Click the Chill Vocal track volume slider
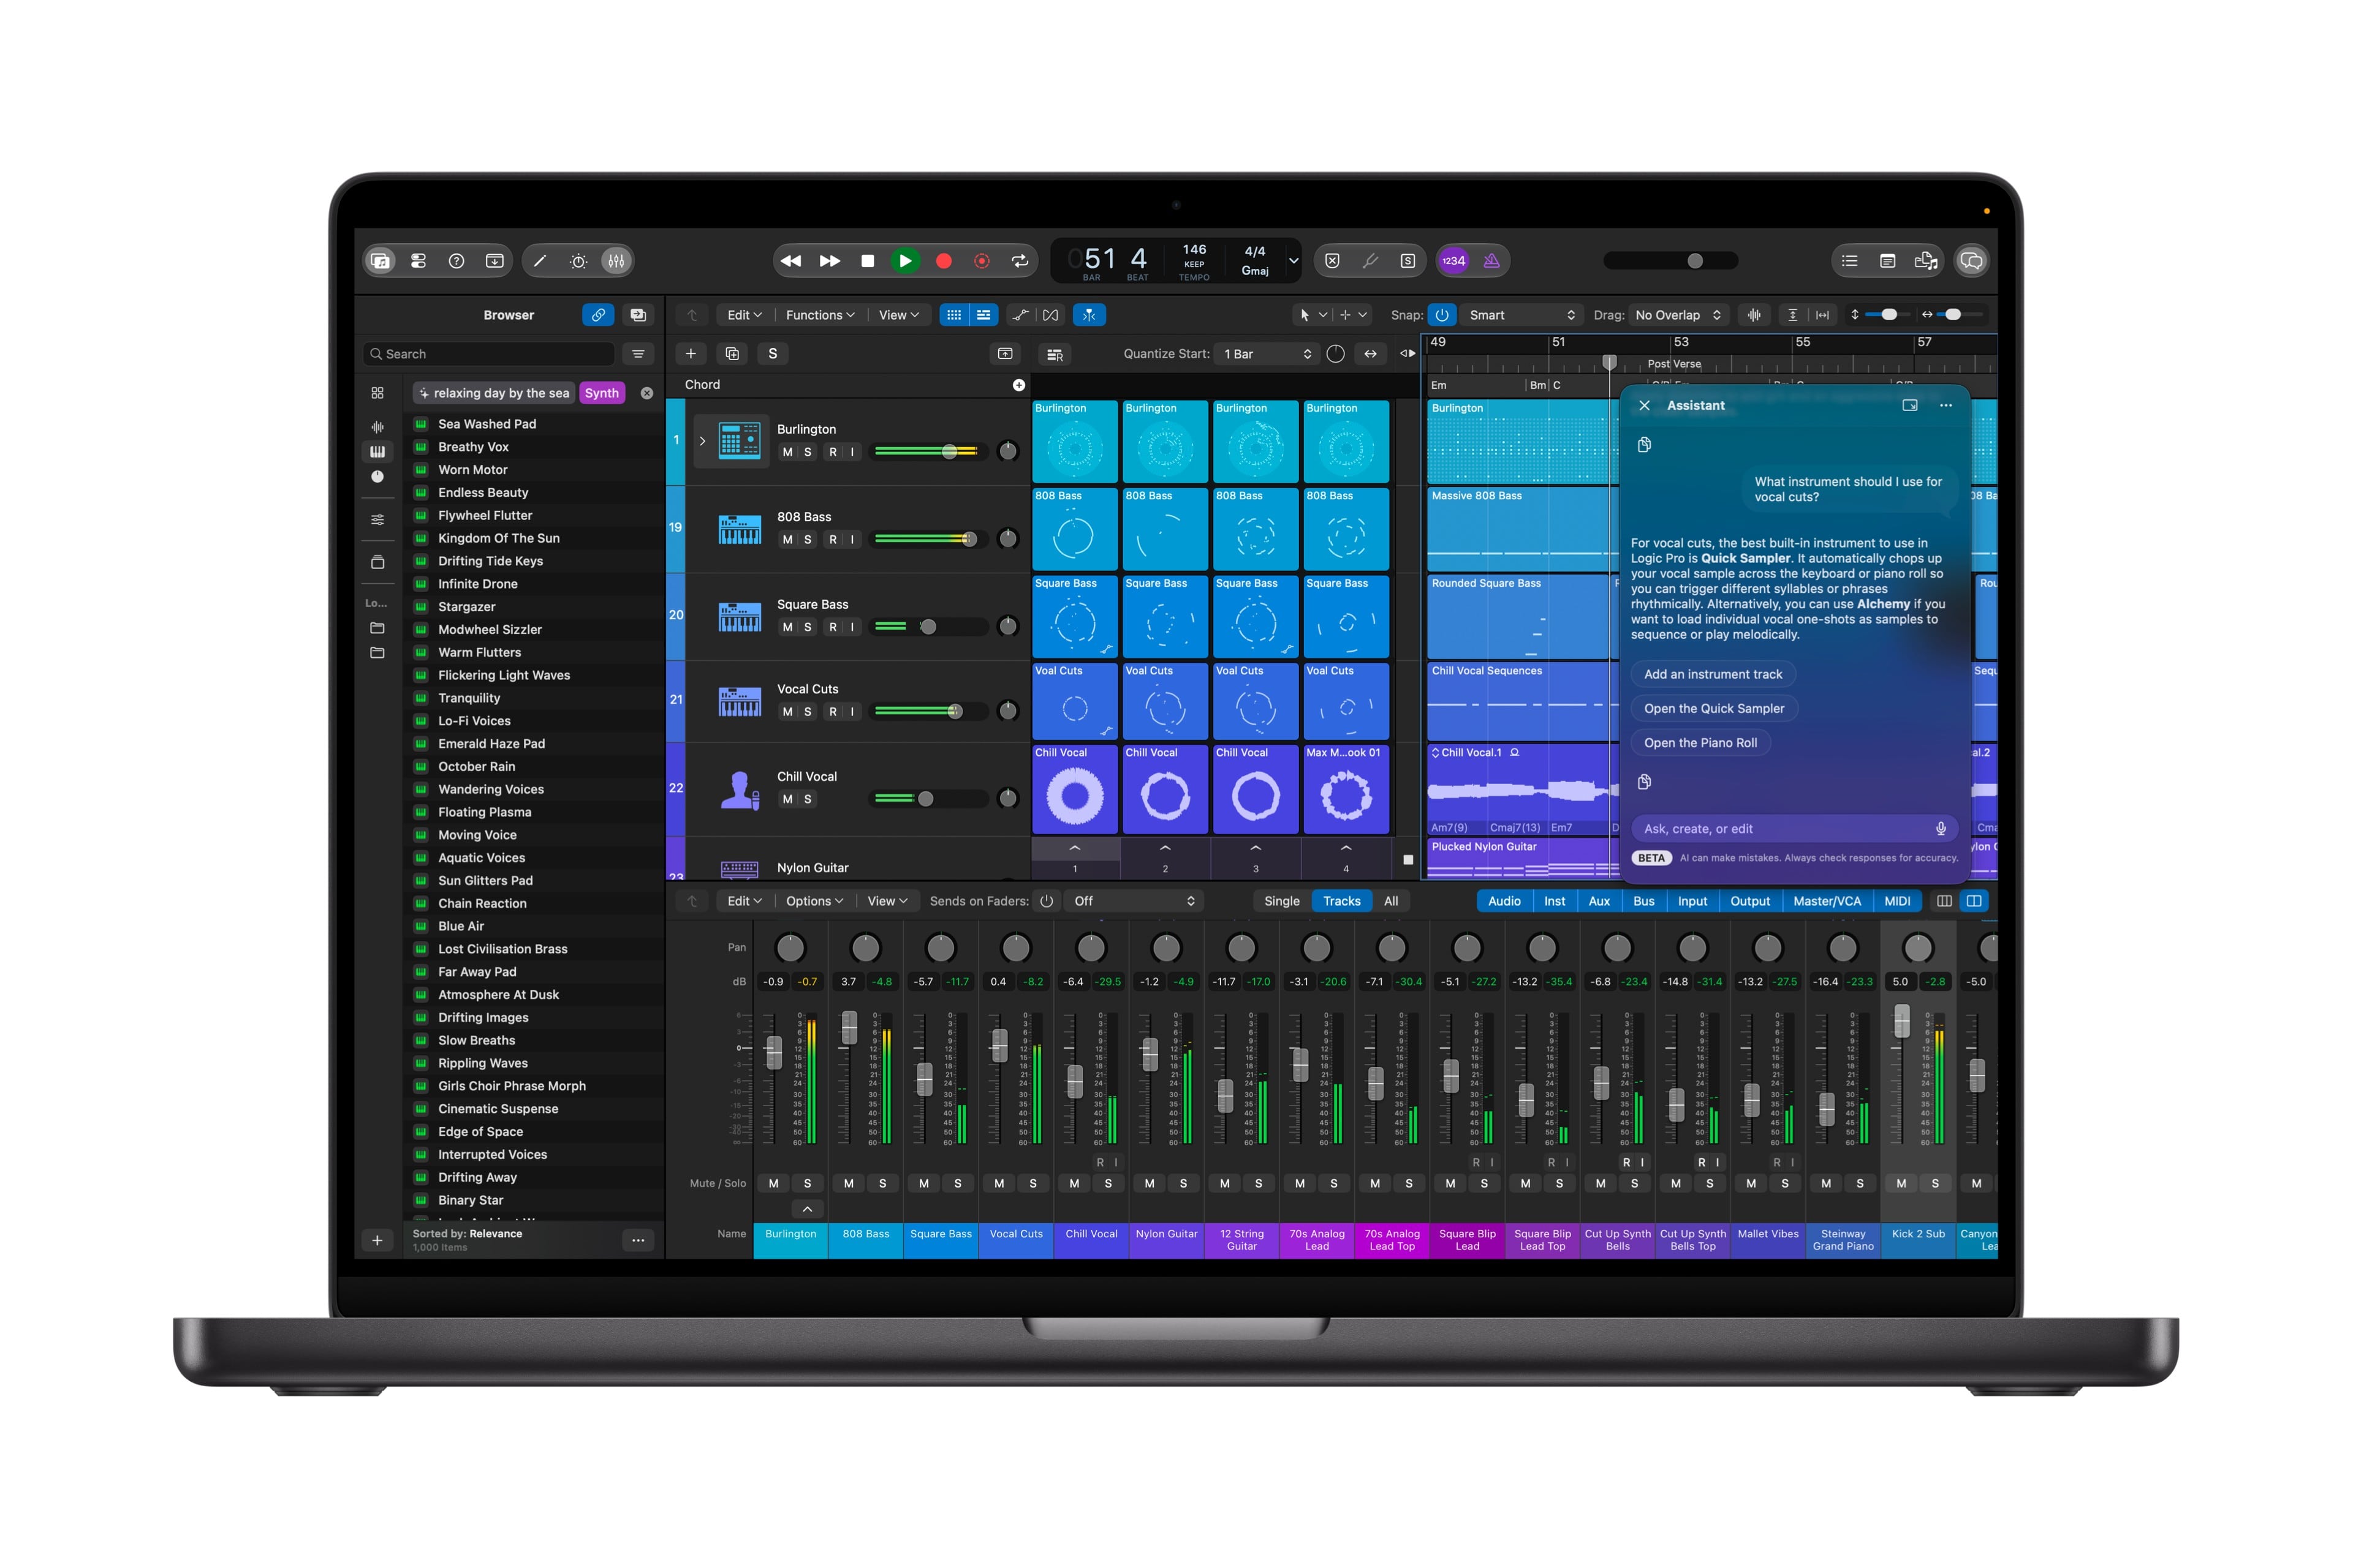2353x1568 pixels. click(x=930, y=799)
